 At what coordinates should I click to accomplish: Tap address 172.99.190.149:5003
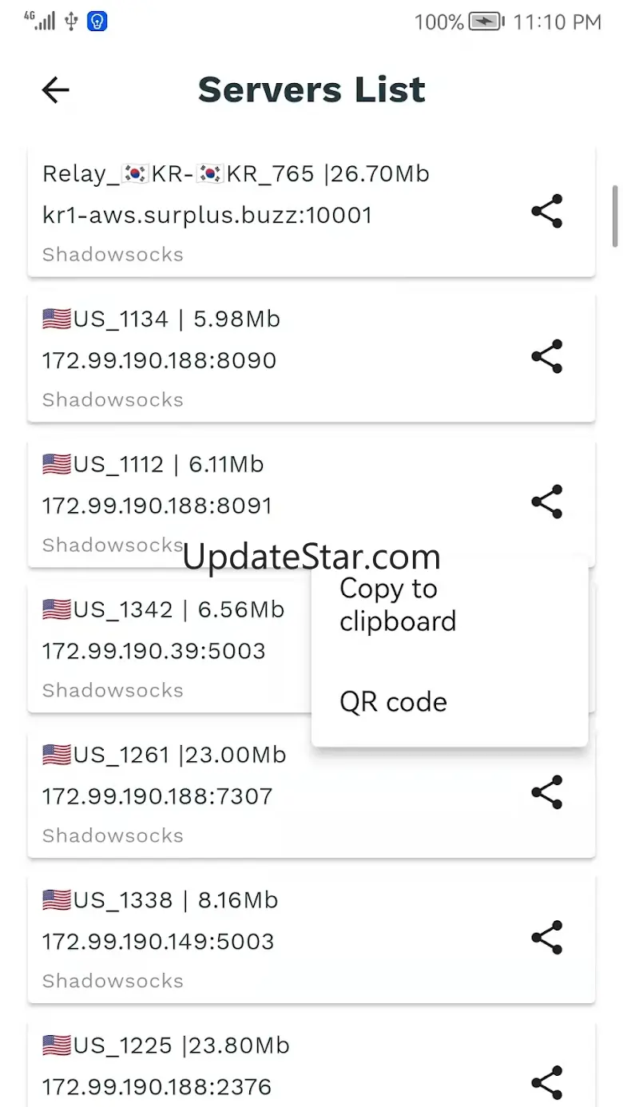(158, 942)
